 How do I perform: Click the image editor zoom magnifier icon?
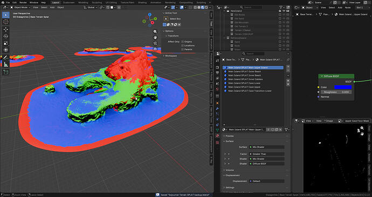pos(362,128)
